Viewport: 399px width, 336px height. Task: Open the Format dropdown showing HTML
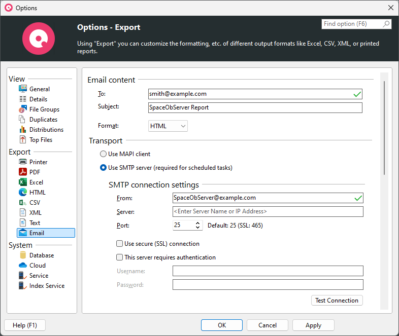168,126
